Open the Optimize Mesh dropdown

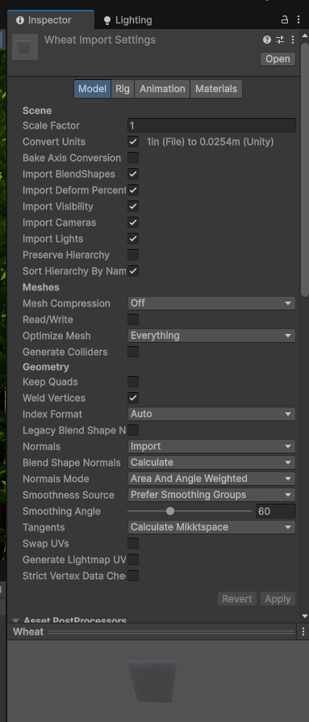[x=211, y=336]
